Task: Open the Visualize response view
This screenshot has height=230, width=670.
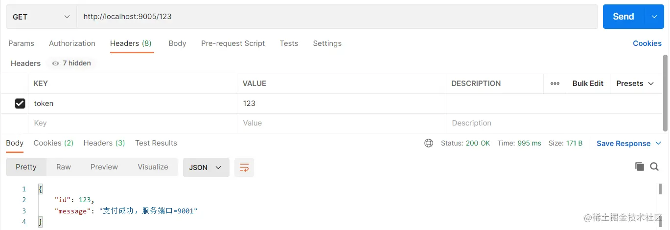Action: point(153,167)
